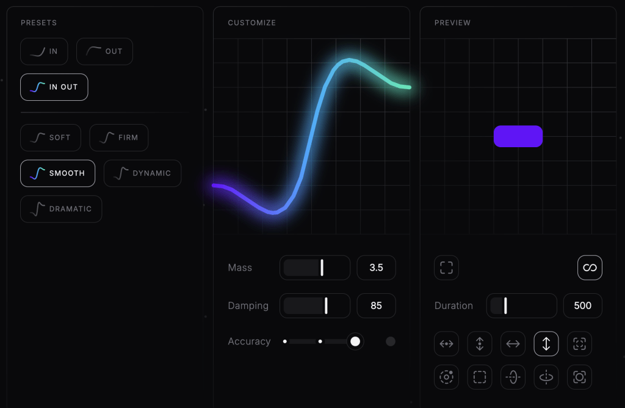Pick the 3D flip animation icon
The image size is (625, 408).
pyautogui.click(x=513, y=377)
